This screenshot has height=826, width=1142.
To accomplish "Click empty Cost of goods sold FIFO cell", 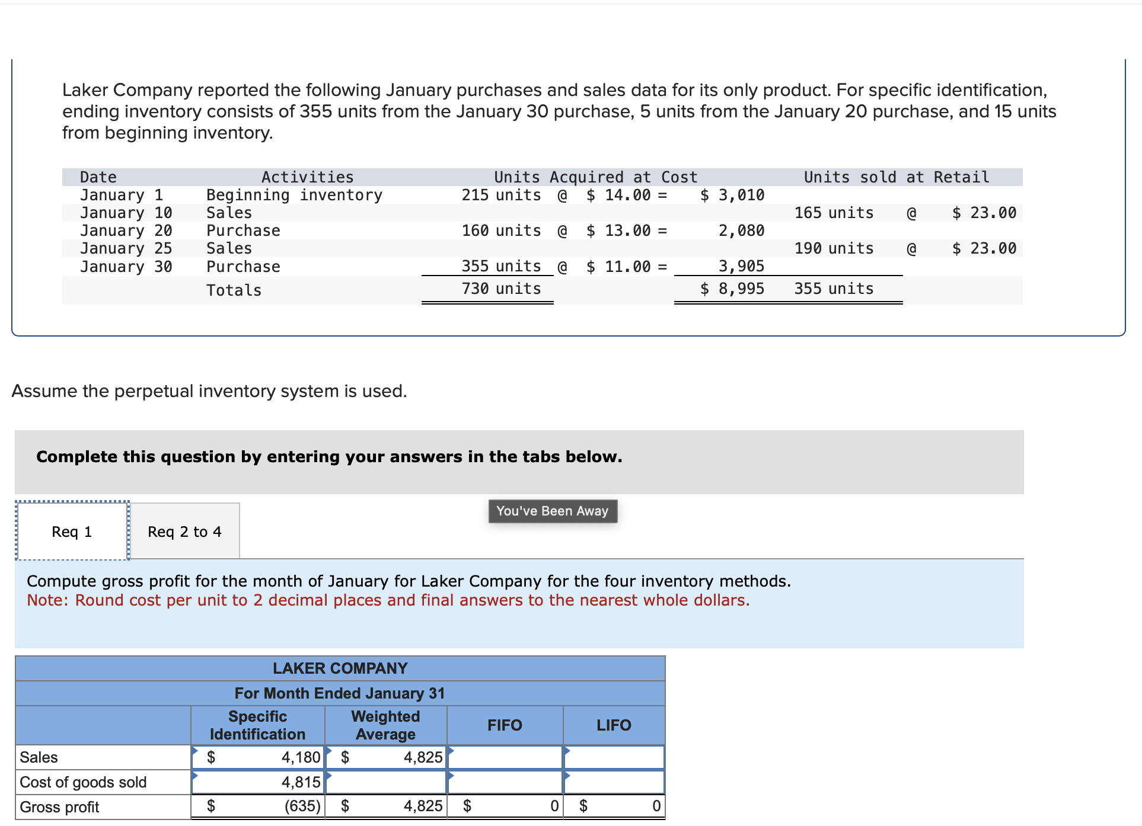I will (x=505, y=782).
